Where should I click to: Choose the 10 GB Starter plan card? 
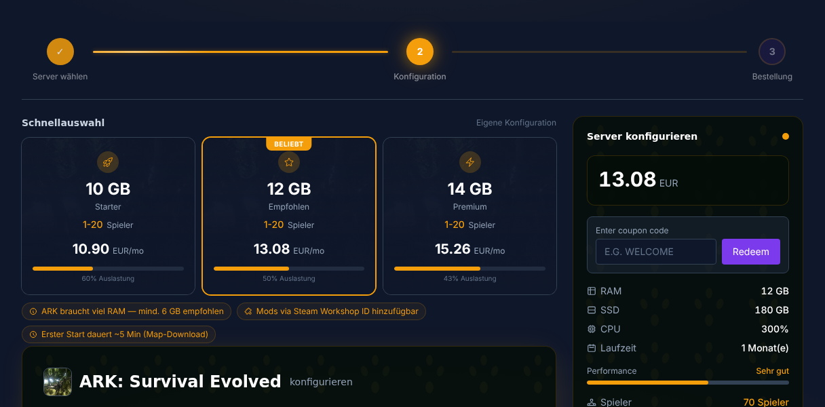pyautogui.click(x=108, y=216)
